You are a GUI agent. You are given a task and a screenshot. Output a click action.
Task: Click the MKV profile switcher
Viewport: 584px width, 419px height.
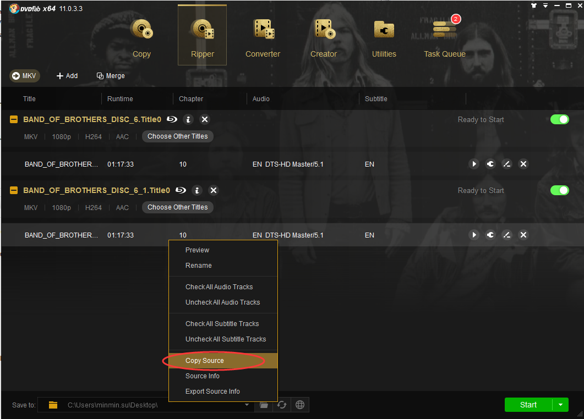(x=25, y=76)
